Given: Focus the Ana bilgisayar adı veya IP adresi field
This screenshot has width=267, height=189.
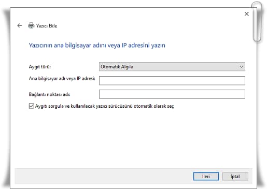Looking at the screenshot, I should (x=172, y=81).
